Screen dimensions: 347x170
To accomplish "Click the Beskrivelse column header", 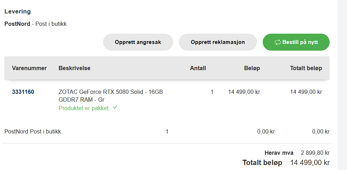I will [74, 68].
